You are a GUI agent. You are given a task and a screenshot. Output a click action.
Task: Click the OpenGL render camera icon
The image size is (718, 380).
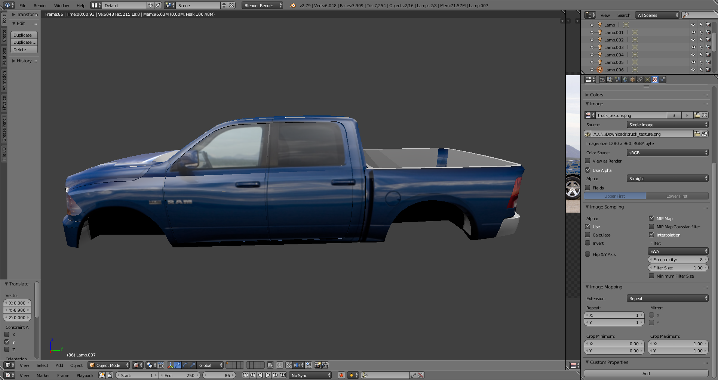tap(317, 365)
